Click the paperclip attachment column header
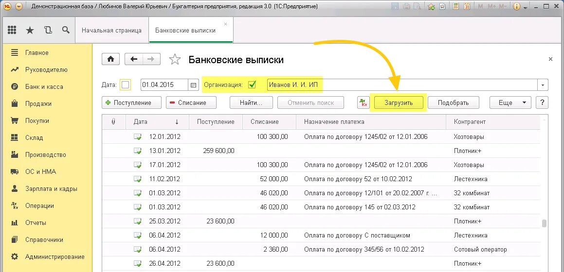Image resolution: width=564 pixels, height=272 pixels. tap(114, 121)
